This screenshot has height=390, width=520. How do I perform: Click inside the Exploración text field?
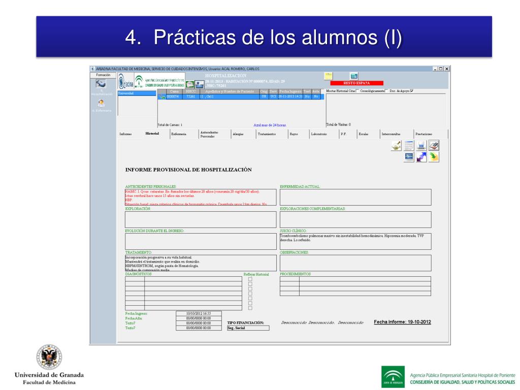pos(201,219)
